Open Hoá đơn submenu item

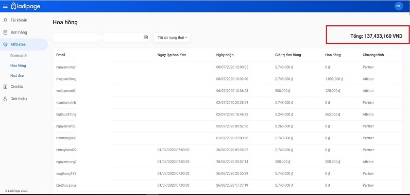(18, 76)
